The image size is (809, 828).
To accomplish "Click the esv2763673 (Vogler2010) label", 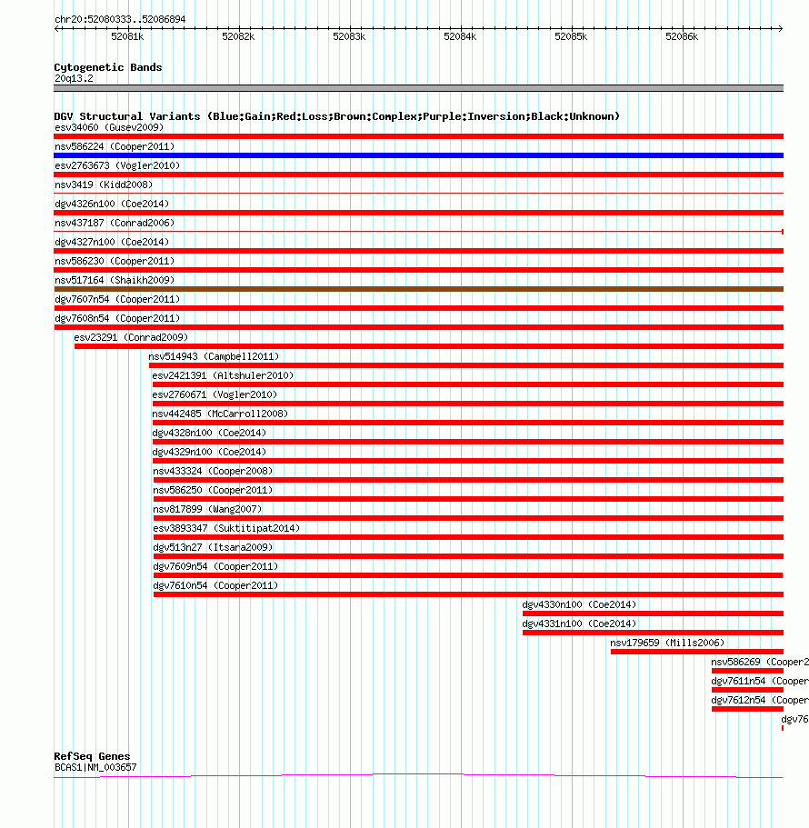I will [x=117, y=165].
